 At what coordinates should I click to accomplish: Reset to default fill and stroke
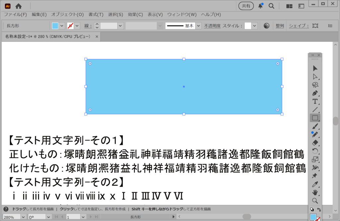click(312, 209)
